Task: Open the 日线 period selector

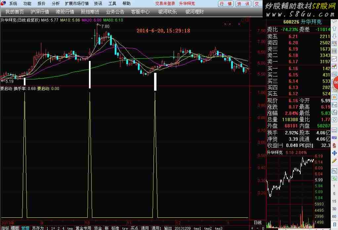Action: [257, 222]
